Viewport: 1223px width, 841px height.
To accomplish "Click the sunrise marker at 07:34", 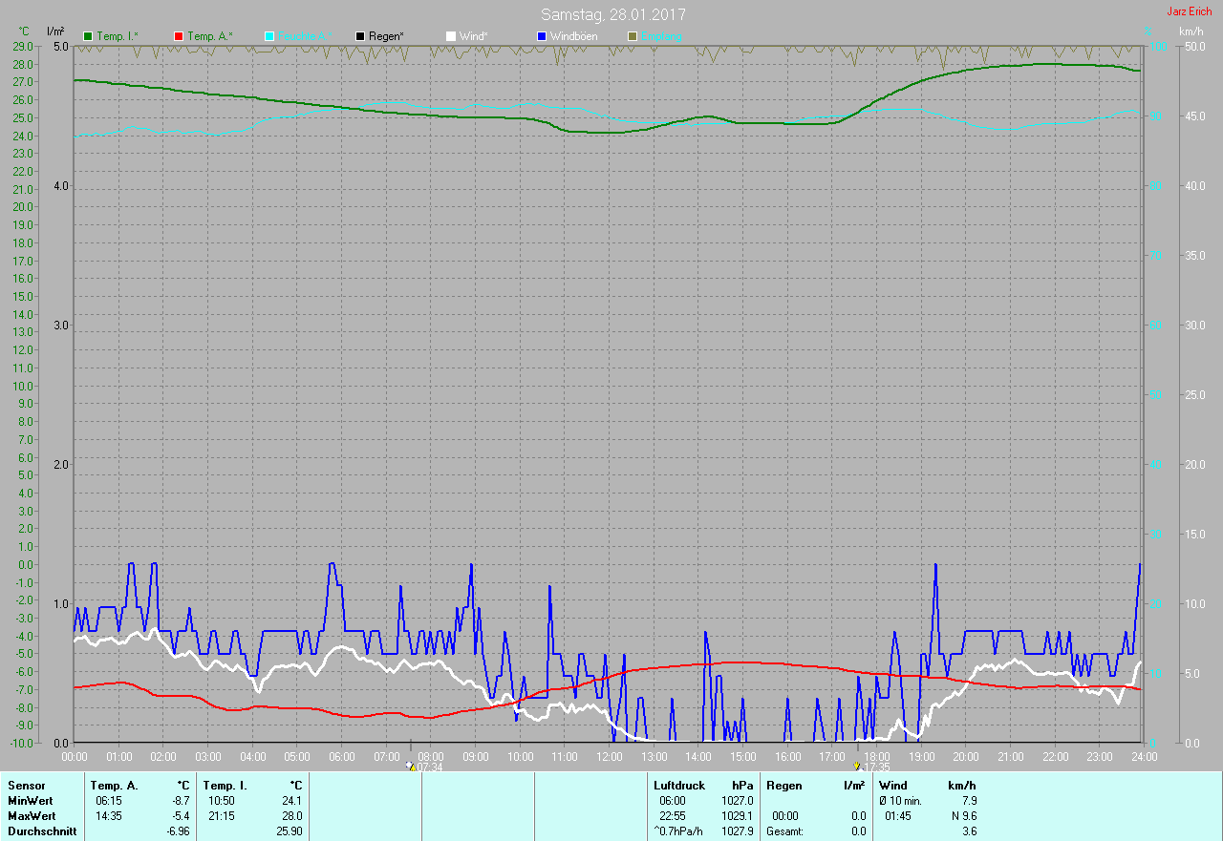I will [x=412, y=767].
